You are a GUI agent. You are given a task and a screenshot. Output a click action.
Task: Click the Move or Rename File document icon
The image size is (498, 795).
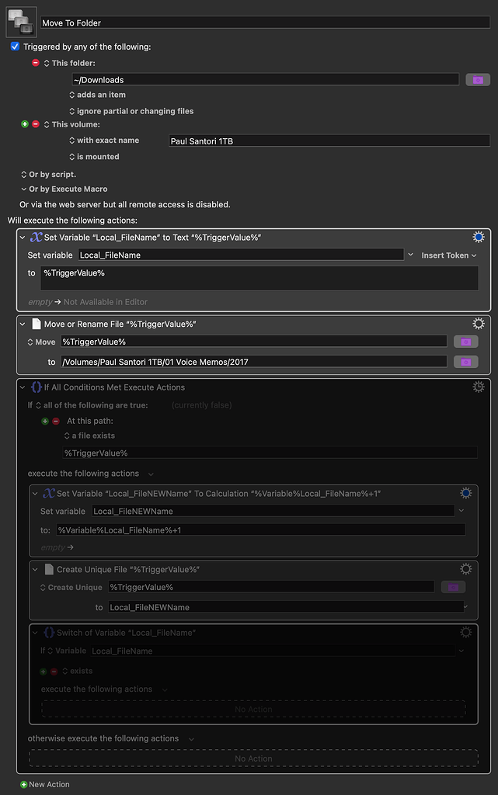[37, 324]
